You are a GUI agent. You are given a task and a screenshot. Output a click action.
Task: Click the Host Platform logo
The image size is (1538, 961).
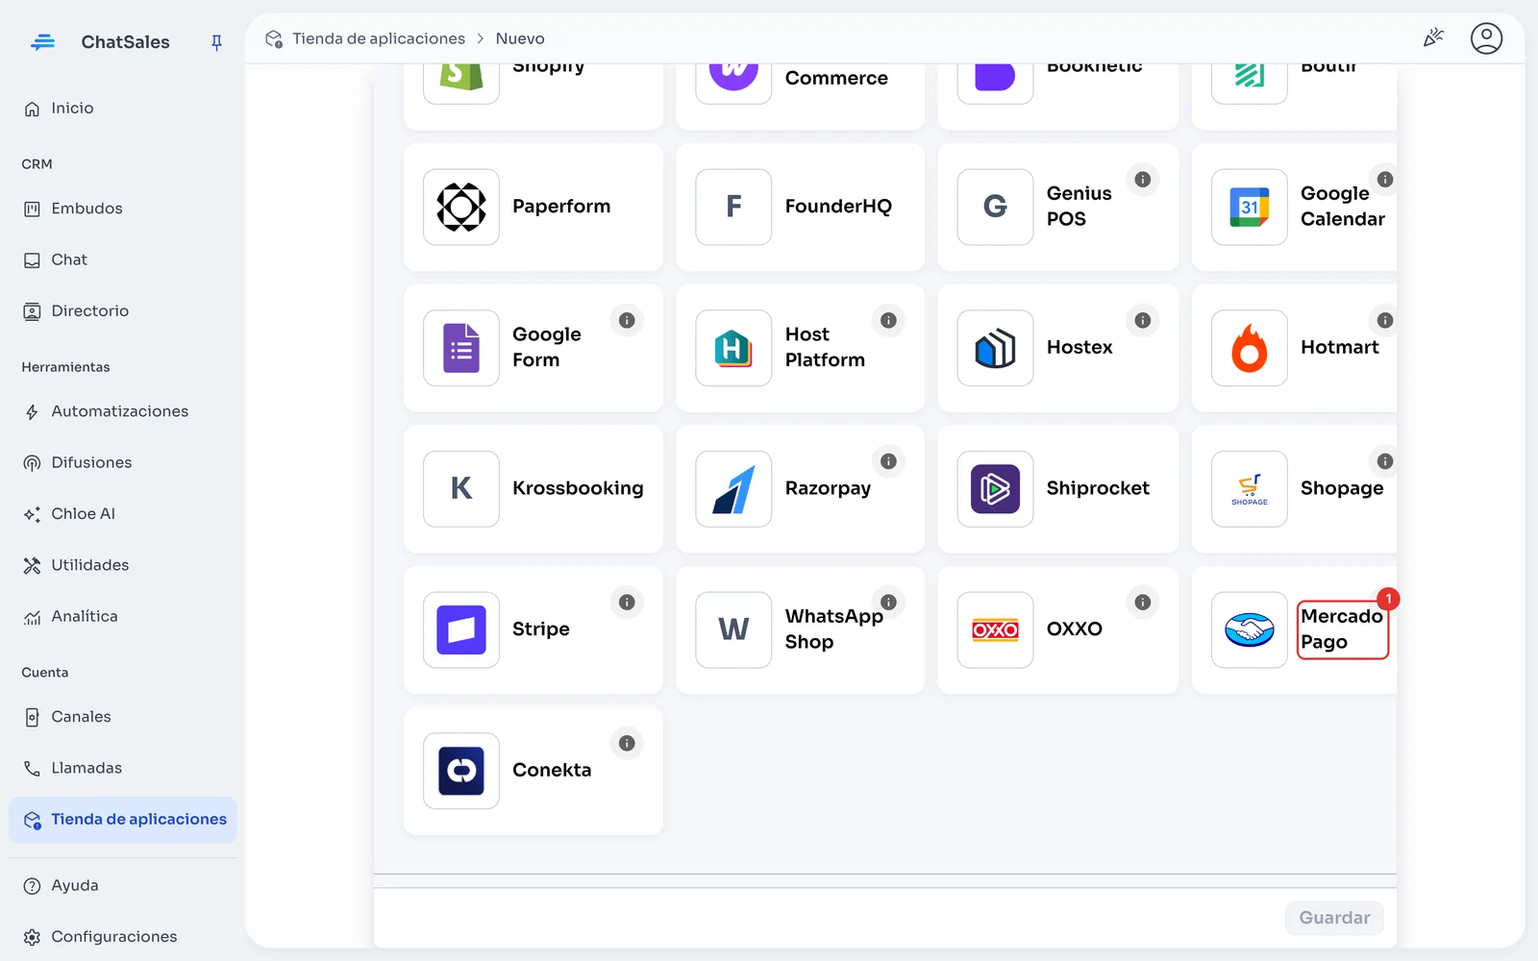[733, 348]
